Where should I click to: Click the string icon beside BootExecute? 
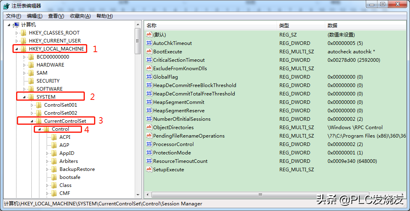(149, 51)
